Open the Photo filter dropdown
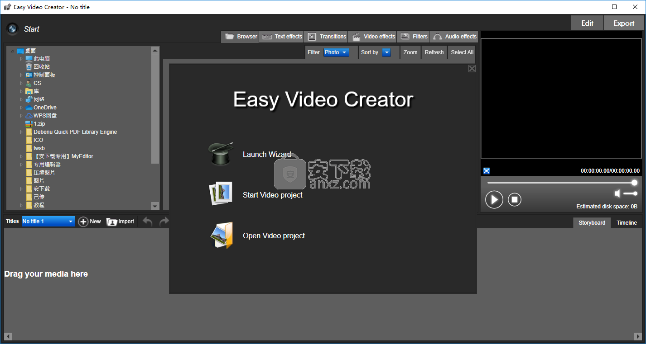 pyautogui.click(x=336, y=52)
